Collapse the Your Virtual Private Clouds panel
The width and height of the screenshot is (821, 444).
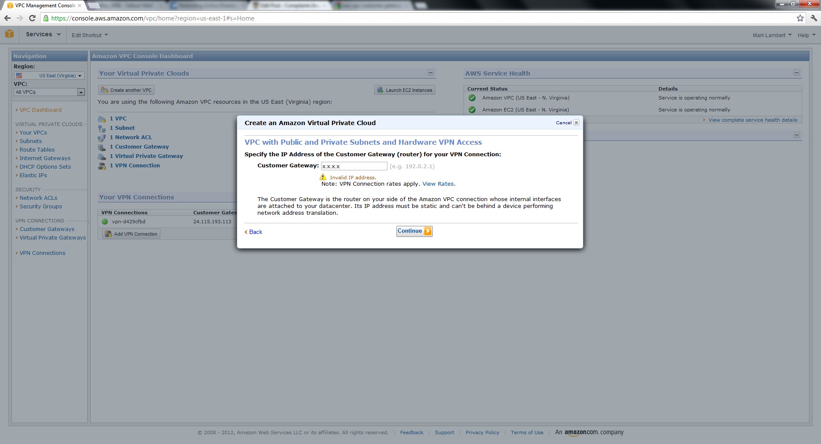431,73
